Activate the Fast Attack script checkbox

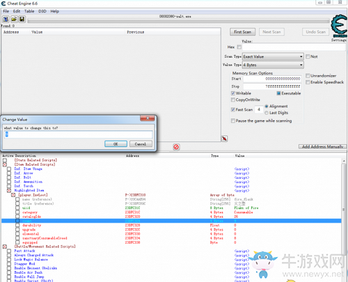(x=9, y=251)
